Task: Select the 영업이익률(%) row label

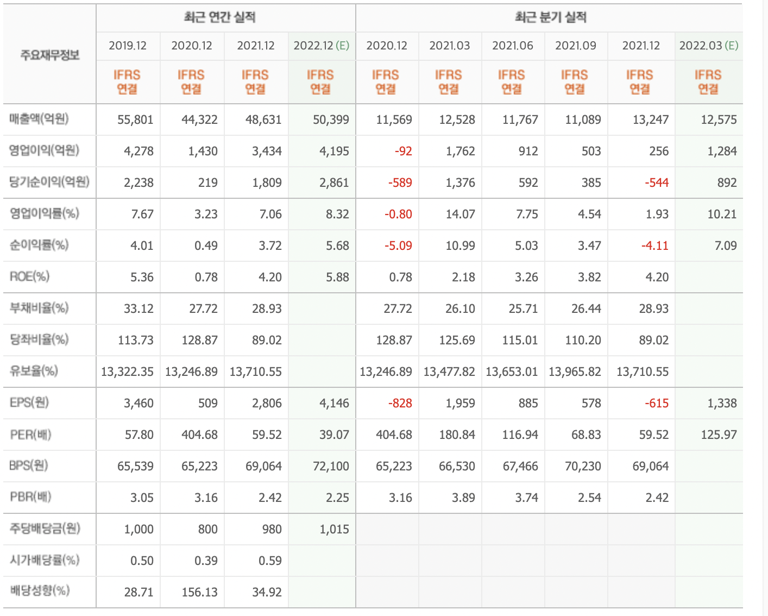Action: tap(44, 213)
